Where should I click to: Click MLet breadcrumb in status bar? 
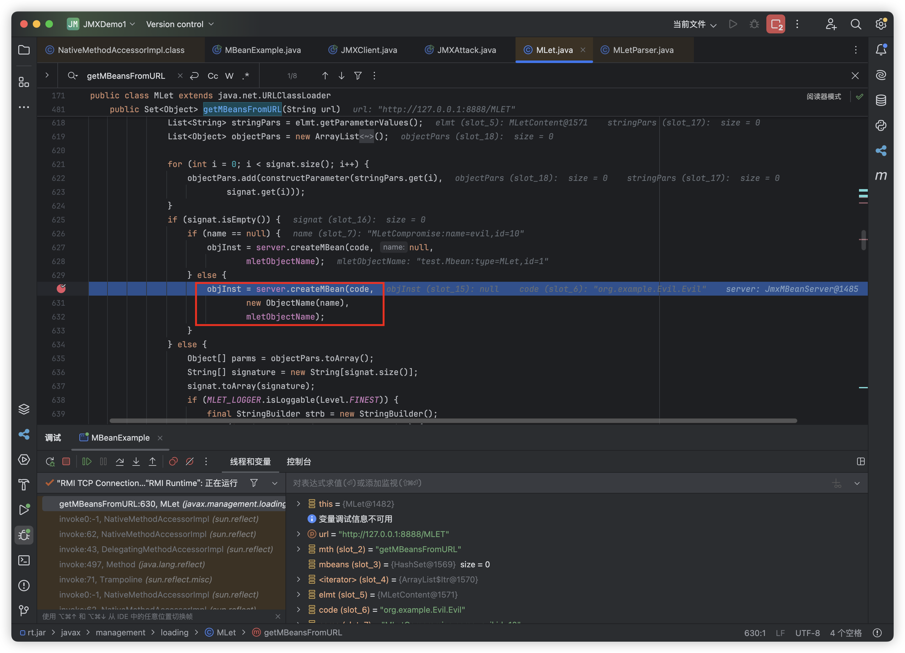[x=221, y=632]
